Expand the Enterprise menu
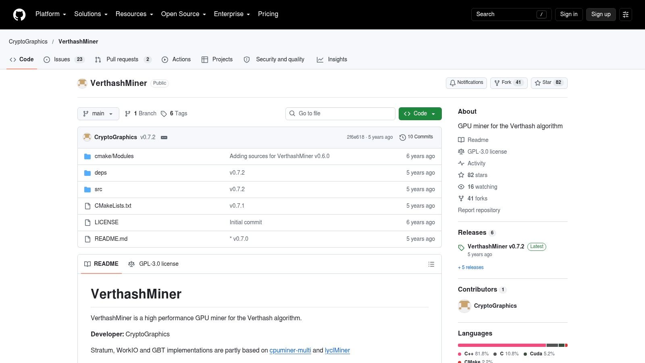The image size is (645, 363). (x=232, y=14)
